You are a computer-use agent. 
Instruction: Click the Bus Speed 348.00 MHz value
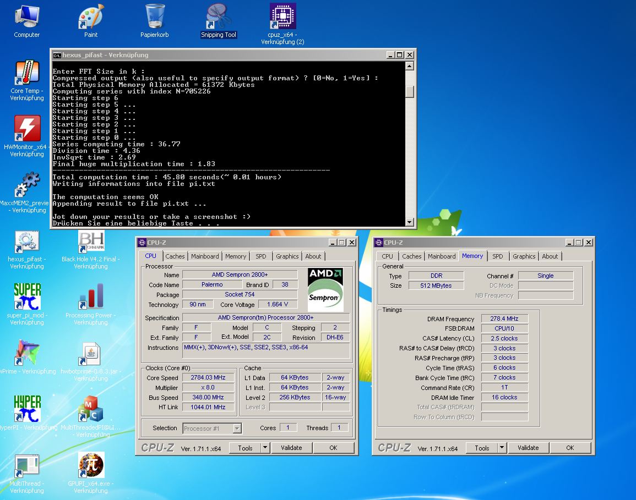pos(208,398)
